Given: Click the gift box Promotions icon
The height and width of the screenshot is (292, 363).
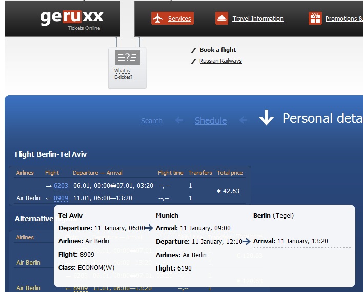Looking at the screenshot, I should 315,18.
